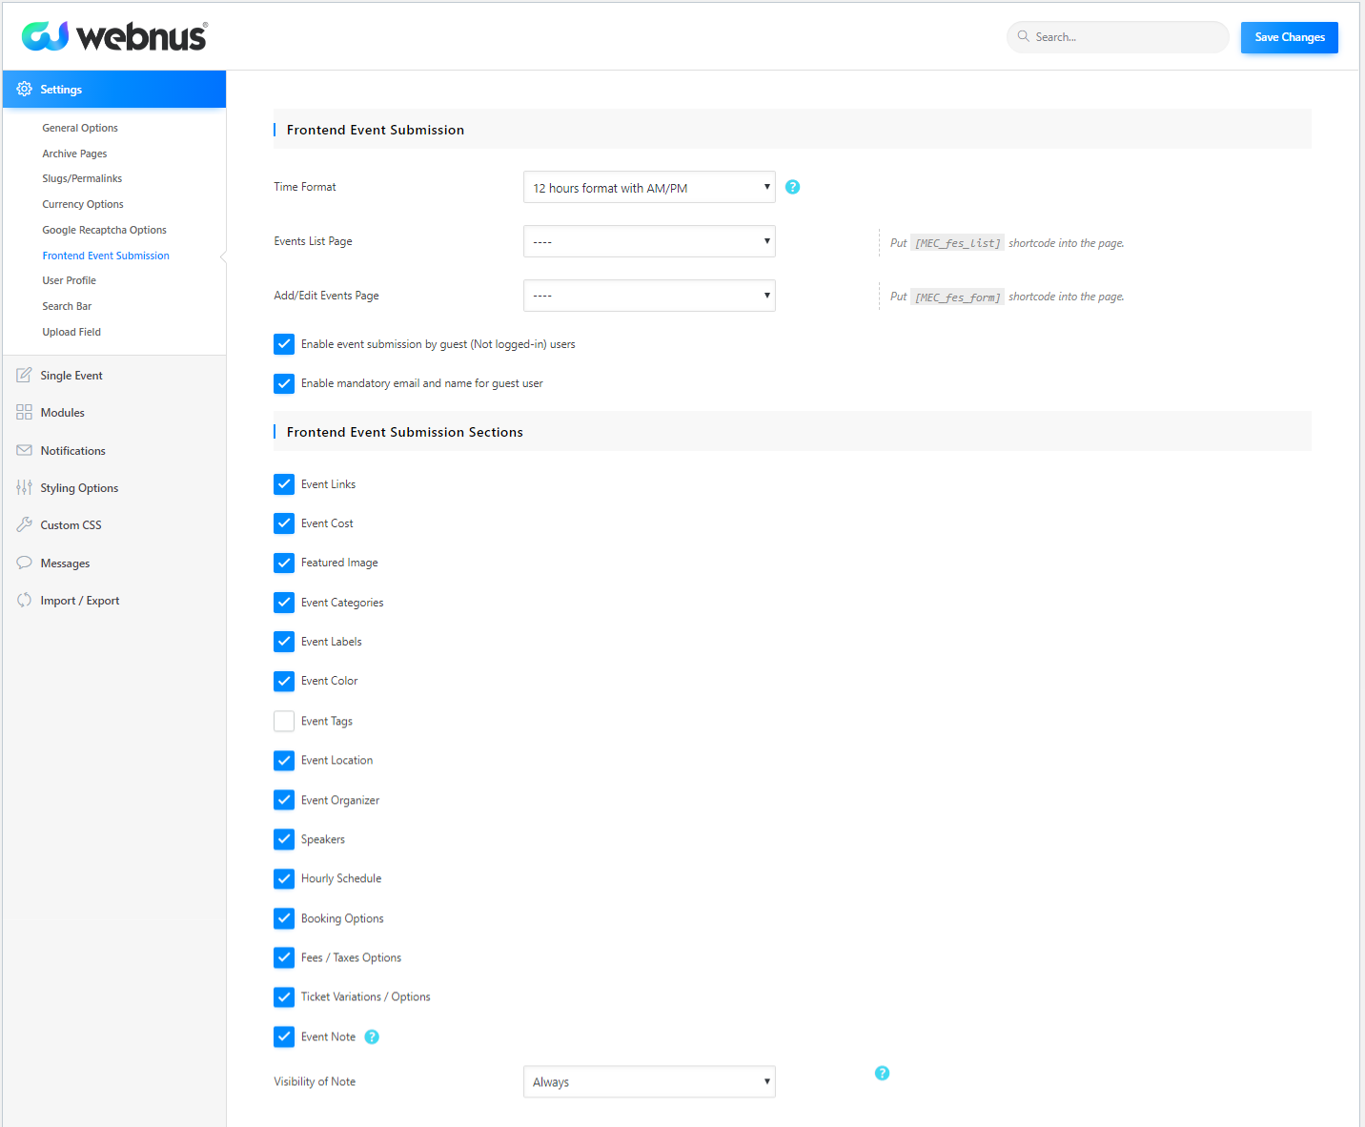Screen dimensions: 1365x1127
Task: Go to Archive Pages settings
Action: pyautogui.click(x=74, y=154)
